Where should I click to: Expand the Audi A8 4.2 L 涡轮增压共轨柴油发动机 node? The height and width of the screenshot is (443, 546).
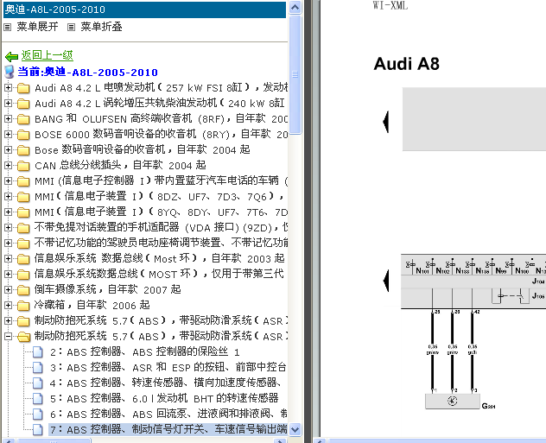coord(8,104)
